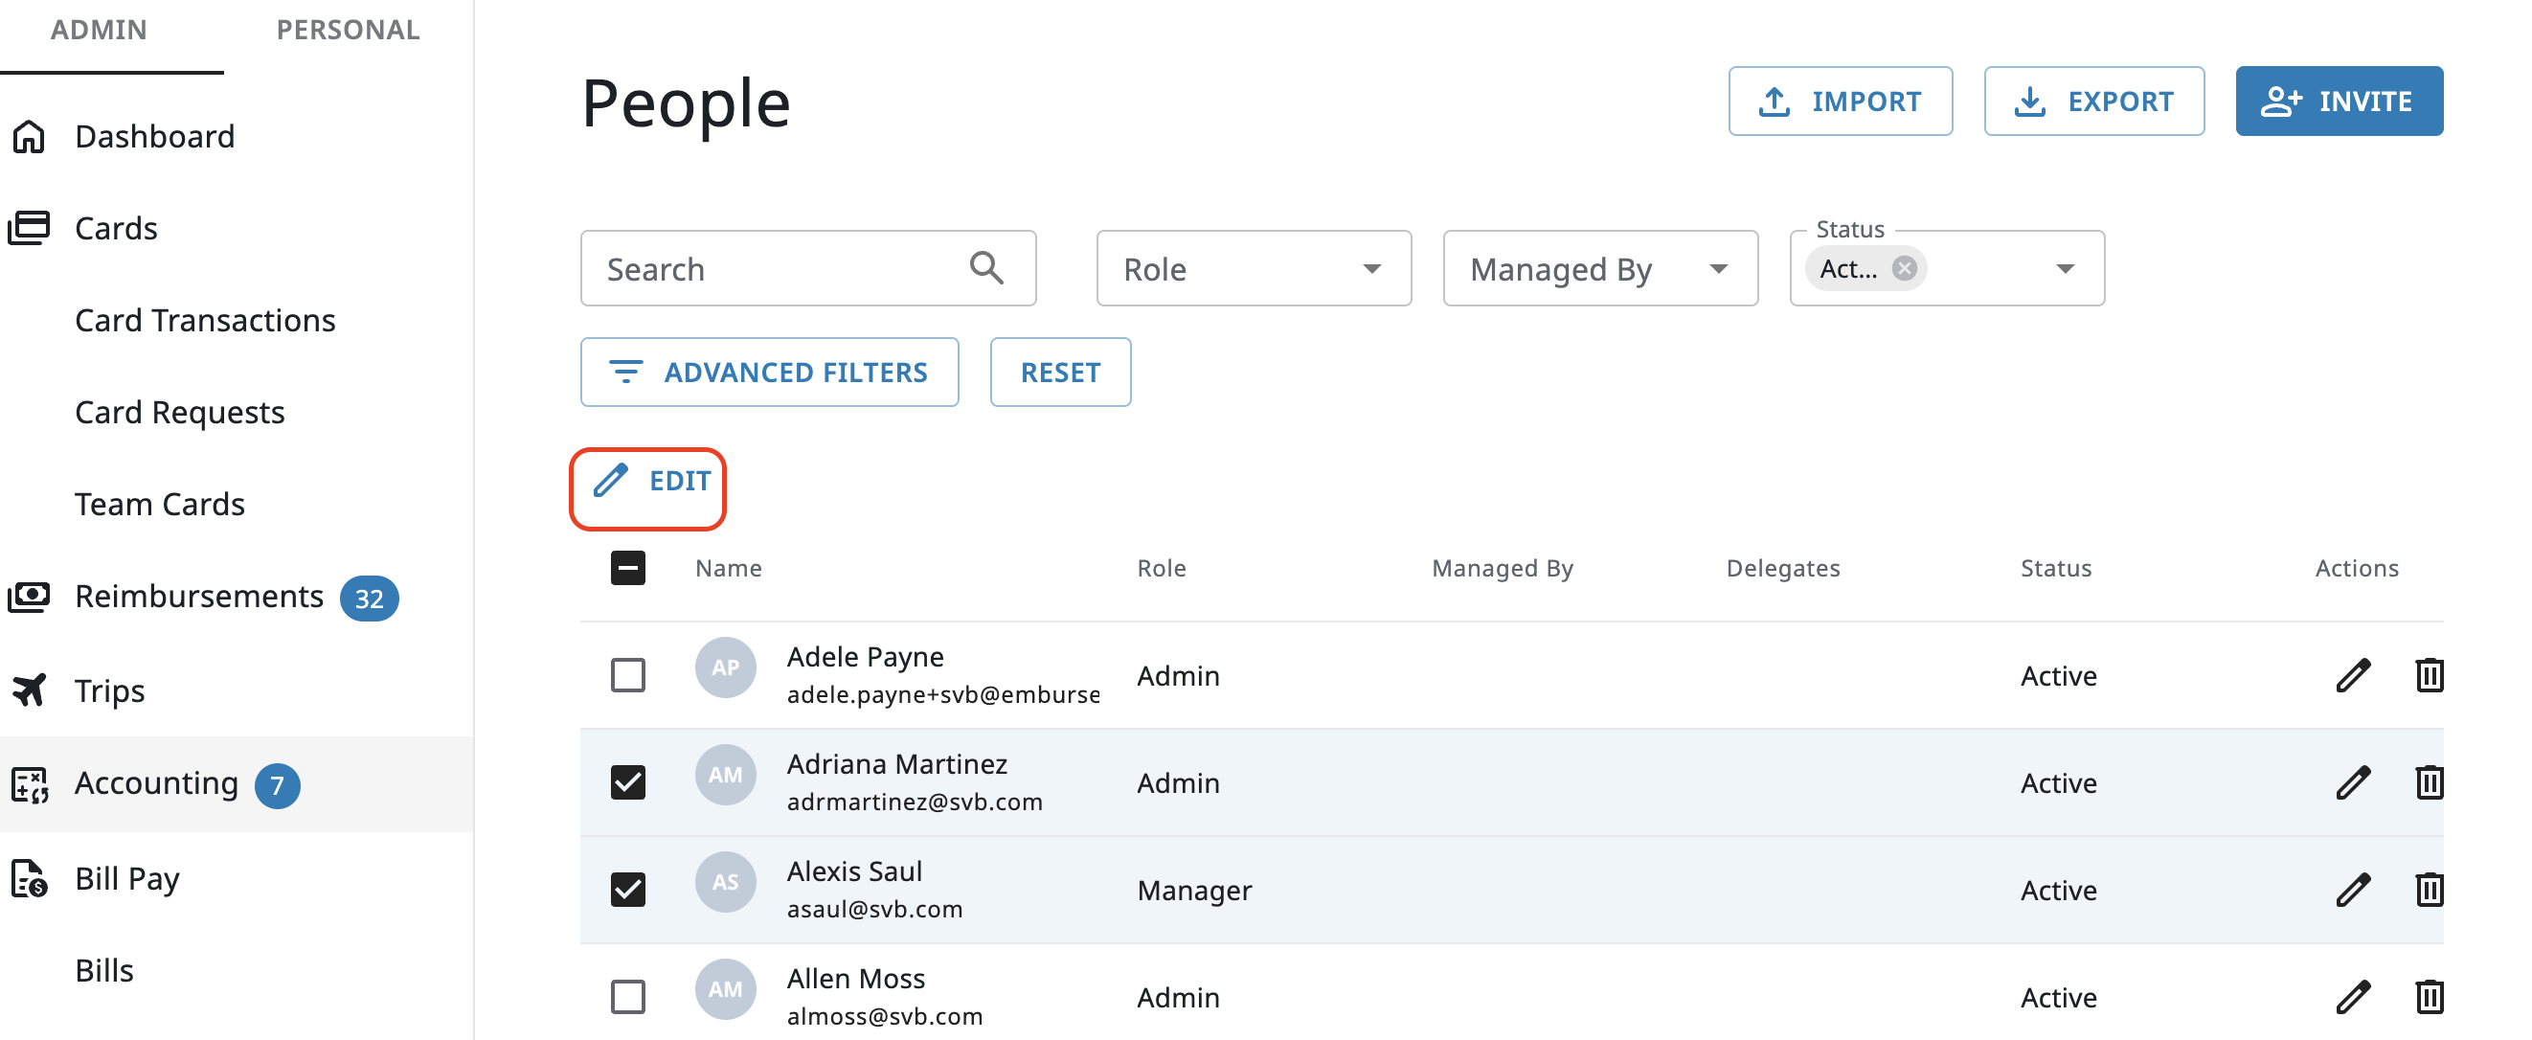Open ADVANCED FILTERS
Viewport: 2532px width, 1040px height.
[x=769, y=373]
